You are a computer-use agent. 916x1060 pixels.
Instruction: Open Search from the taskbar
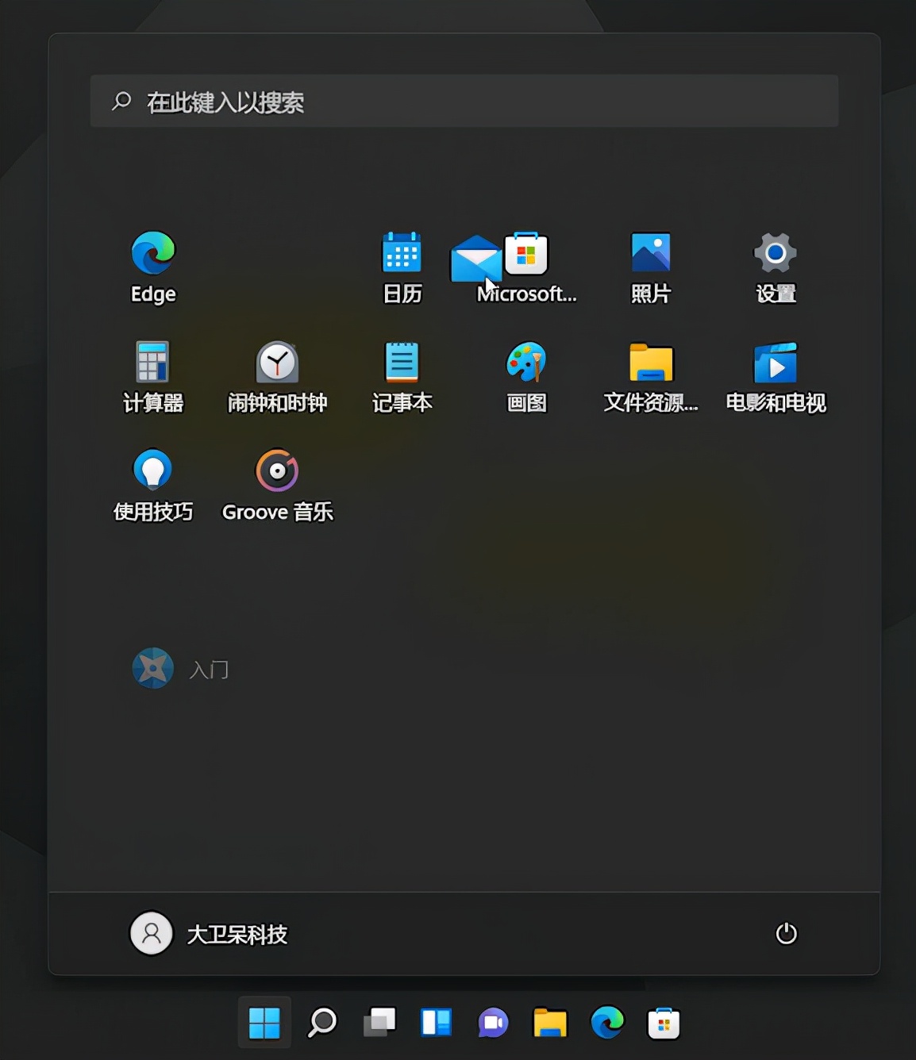321,1024
